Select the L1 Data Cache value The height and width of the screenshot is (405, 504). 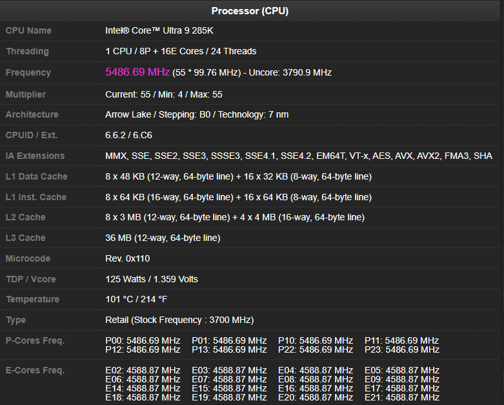pyautogui.click(x=238, y=176)
